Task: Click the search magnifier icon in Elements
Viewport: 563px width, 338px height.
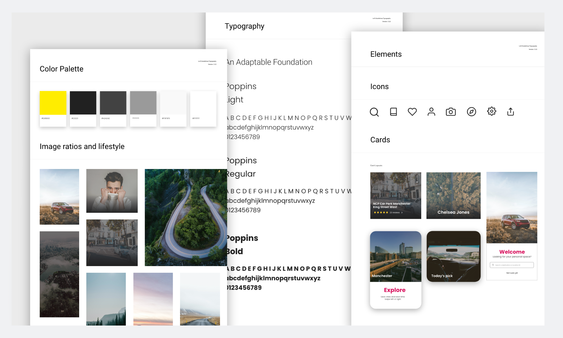Action: click(x=374, y=112)
